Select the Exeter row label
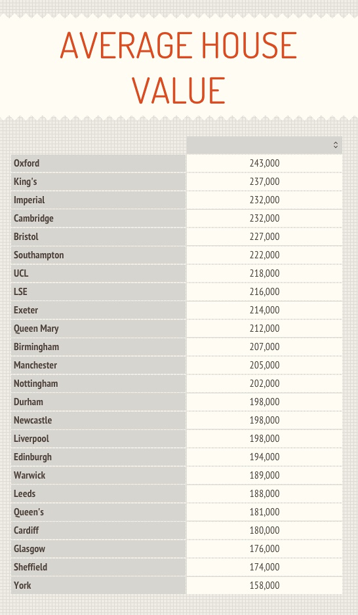 click(x=98, y=310)
